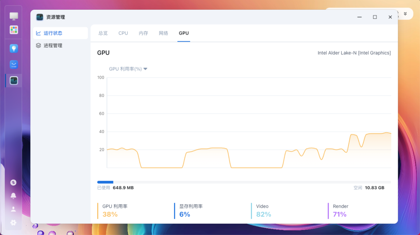
Task: Open the notifications bell icon
Action: click(x=13, y=196)
